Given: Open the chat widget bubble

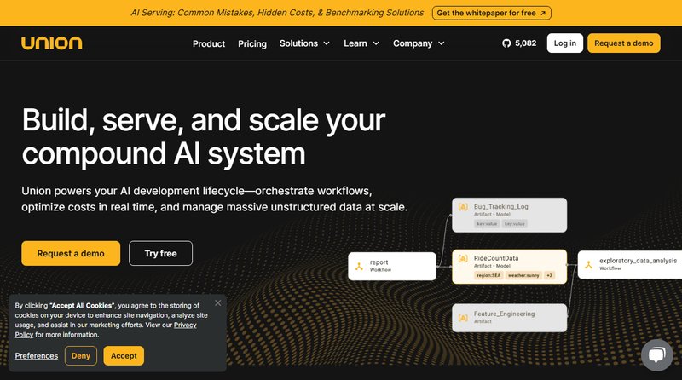Looking at the screenshot, I should point(656,355).
